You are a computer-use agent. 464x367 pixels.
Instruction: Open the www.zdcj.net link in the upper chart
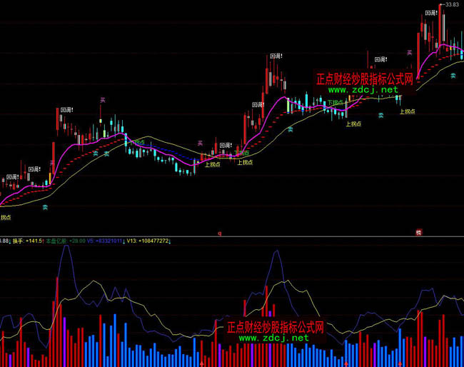point(363,91)
